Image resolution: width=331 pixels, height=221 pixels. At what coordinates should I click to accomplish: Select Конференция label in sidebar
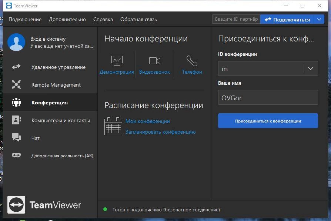click(50, 103)
